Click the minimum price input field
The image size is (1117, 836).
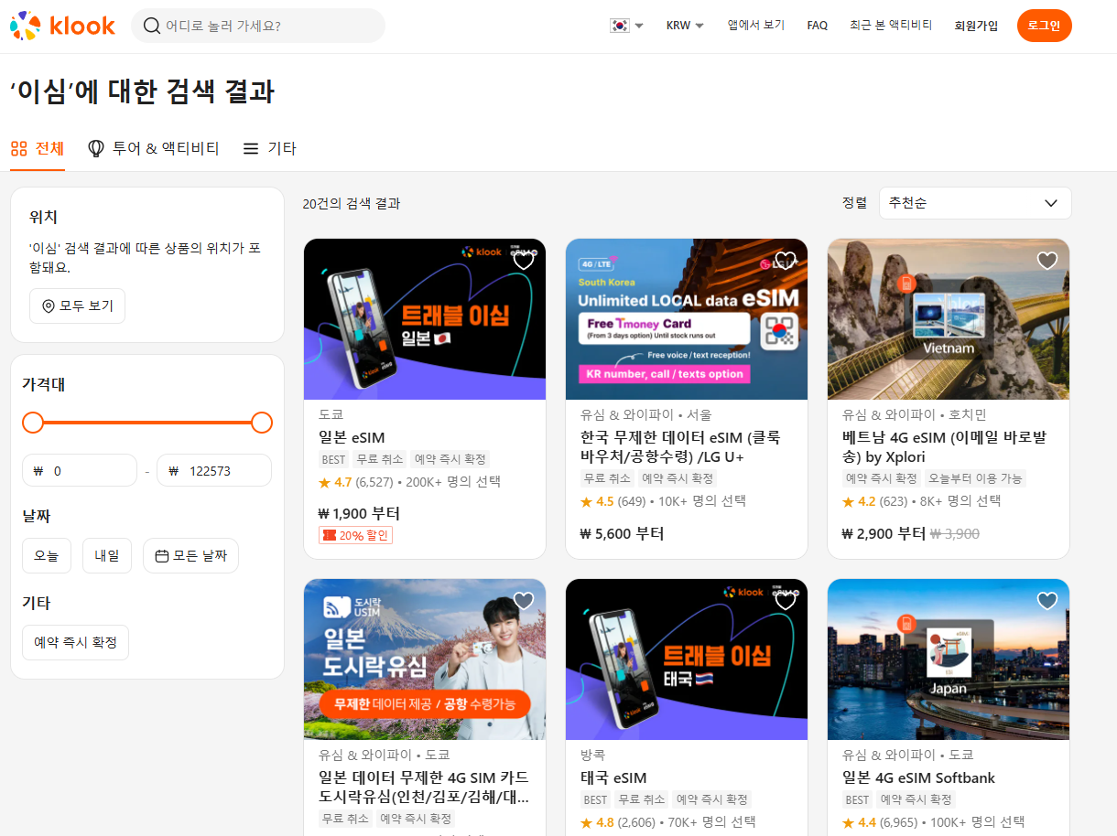(x=80, y=471)
